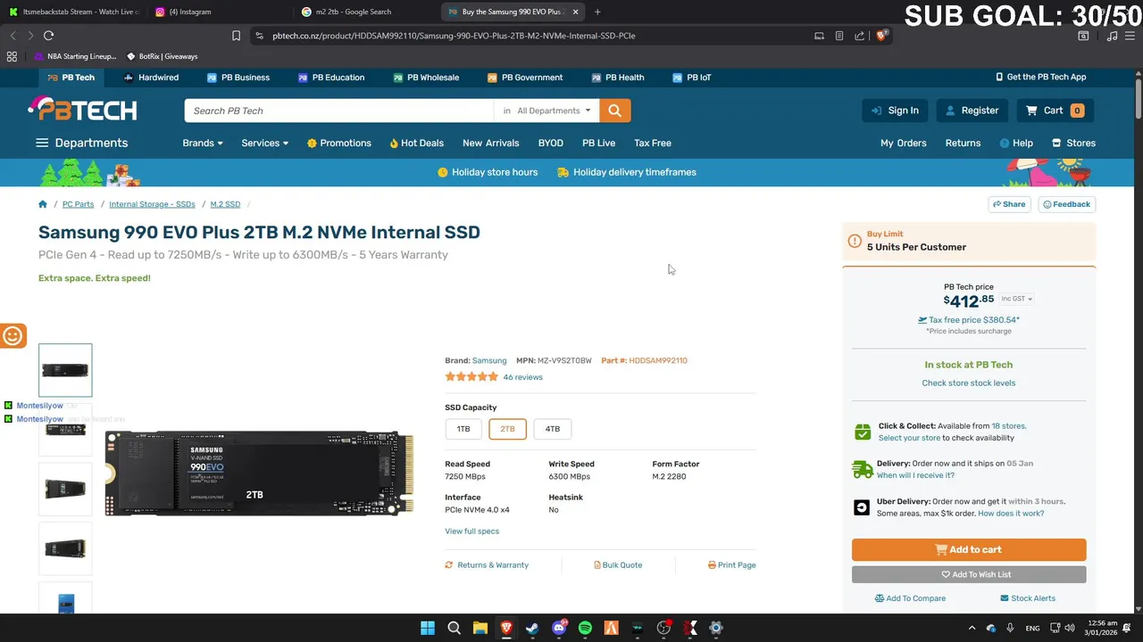Click the orange search magnifier button
The height and width of the screenshot is (642, 1143).
tap(614, 111)
